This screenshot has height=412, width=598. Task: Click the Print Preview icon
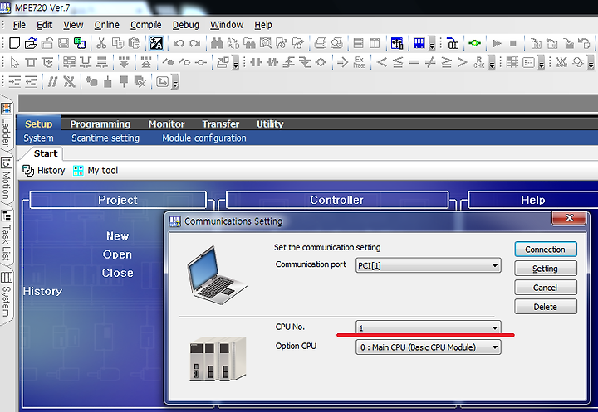[336, 43]
